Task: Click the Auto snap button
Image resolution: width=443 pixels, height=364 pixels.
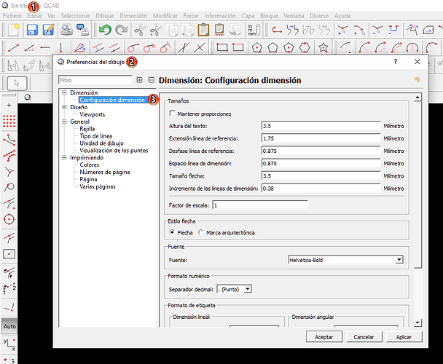Action: click(x=9, y=327)
